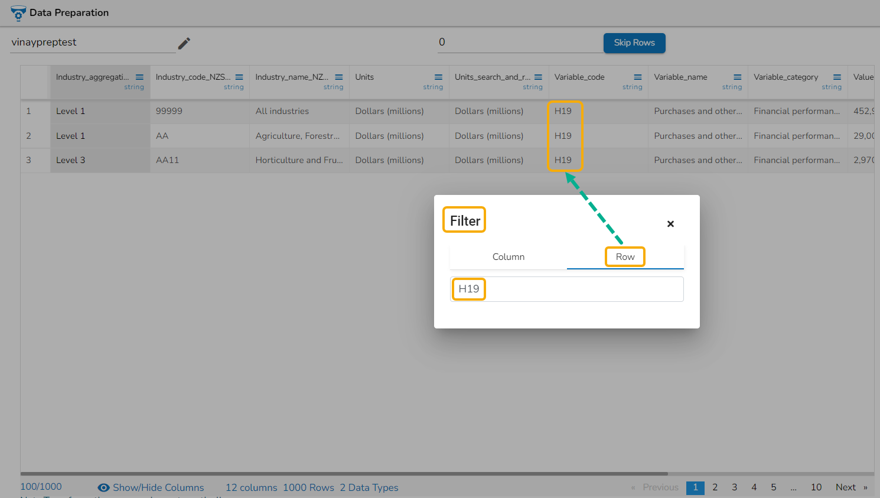Go to page 5
880x498 pixels.
[x=773, y=487]
